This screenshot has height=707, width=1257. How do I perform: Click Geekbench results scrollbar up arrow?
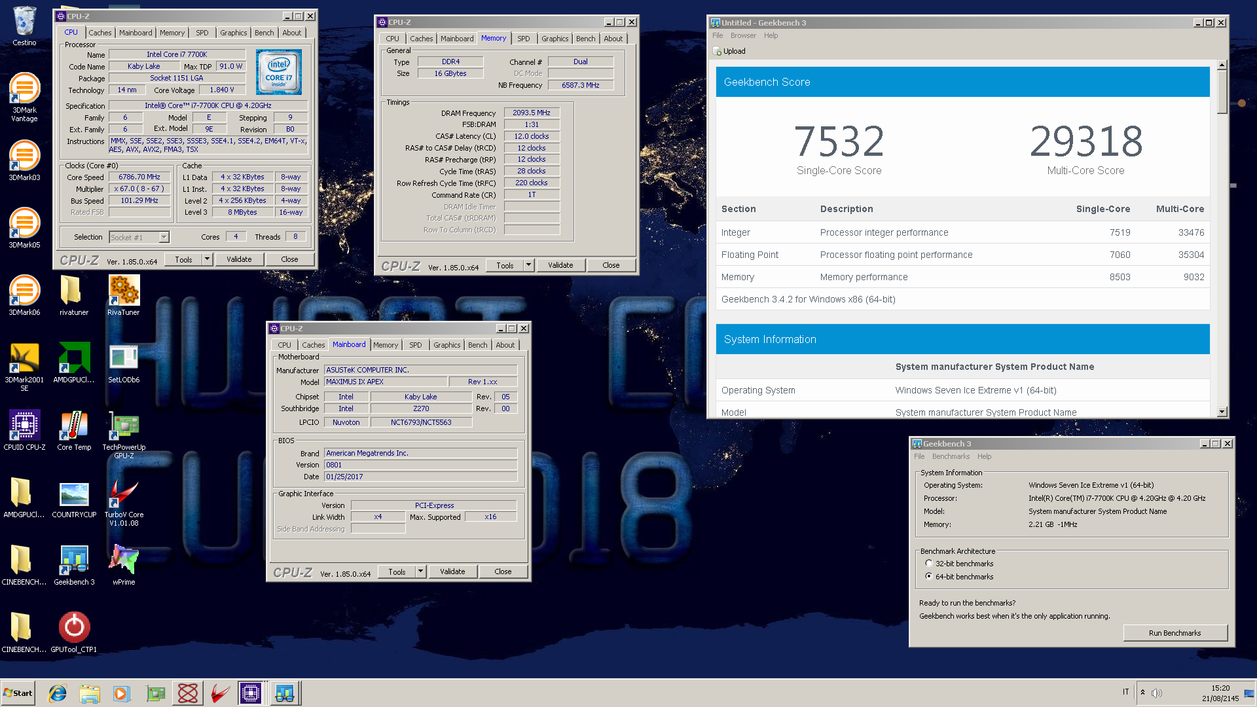pos(1222,65)
